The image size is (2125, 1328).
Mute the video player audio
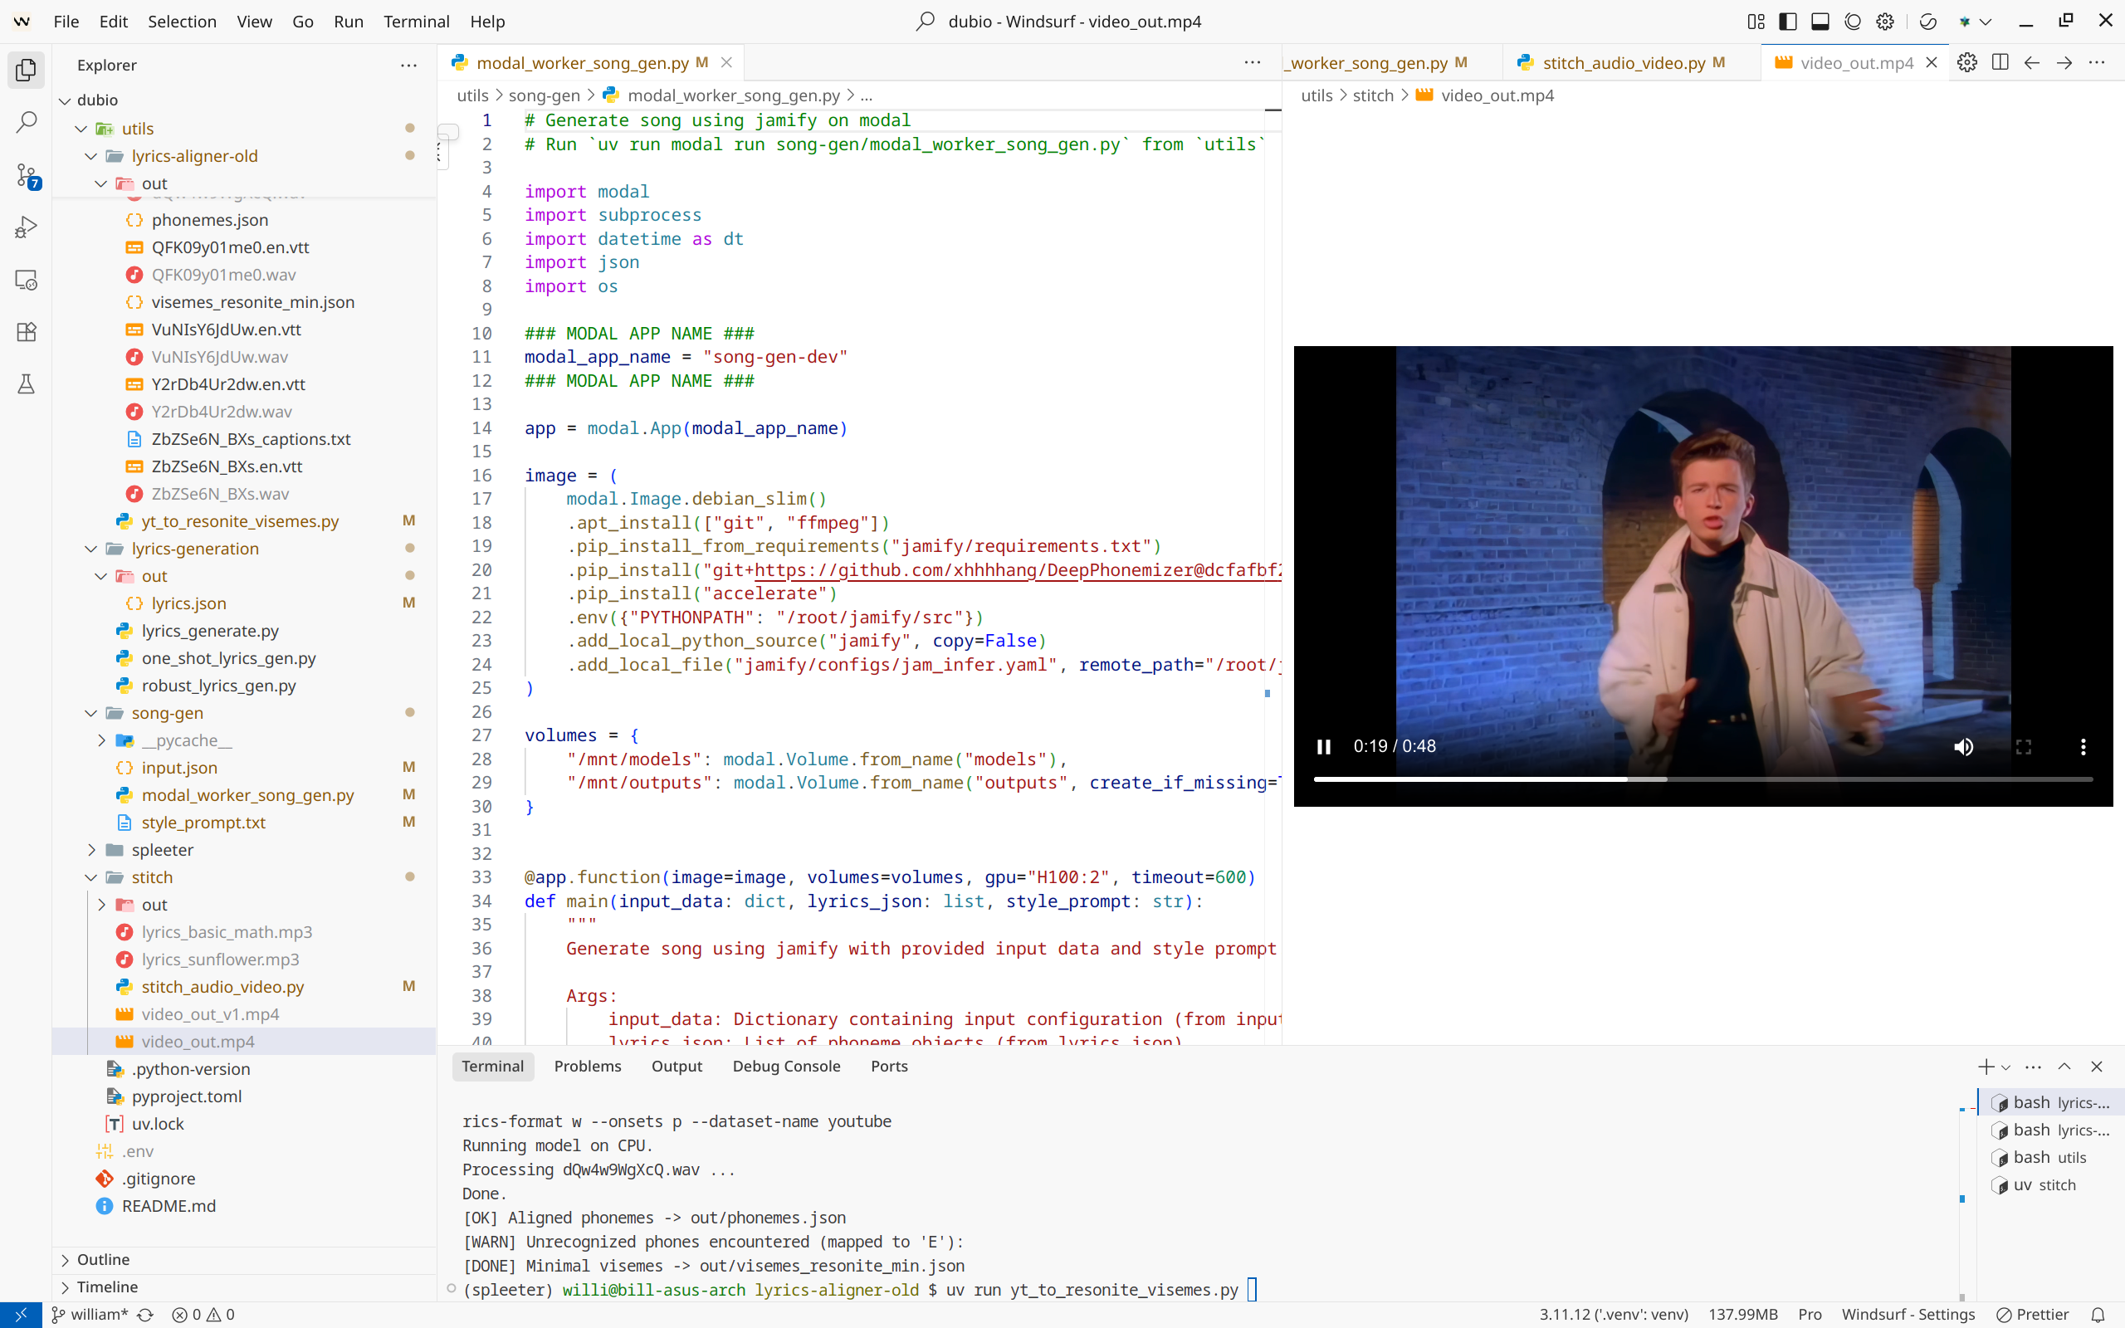click(x=1963, y=746)
